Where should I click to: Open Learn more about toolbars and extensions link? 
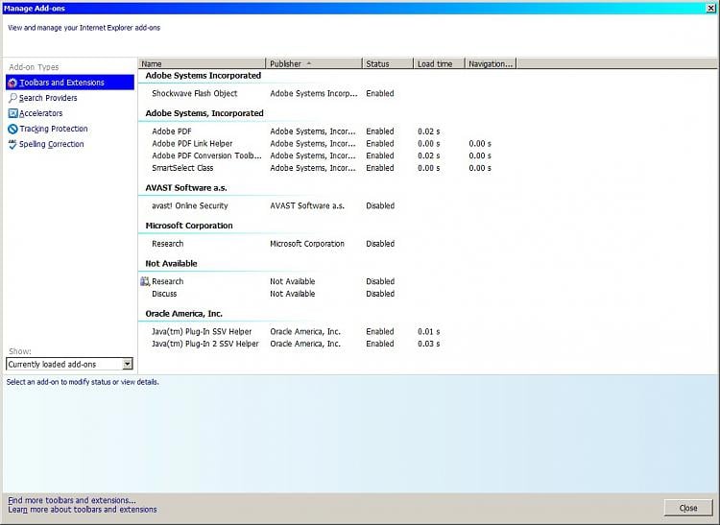tap(83, 510)
